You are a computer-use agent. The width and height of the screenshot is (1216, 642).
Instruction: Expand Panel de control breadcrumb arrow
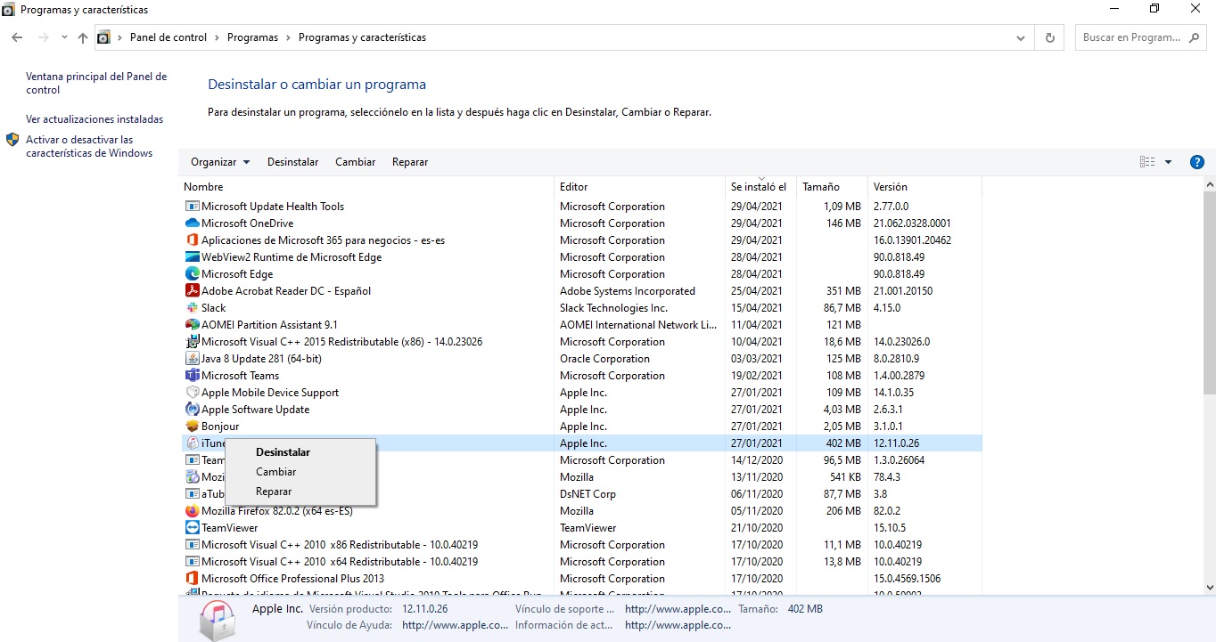[x=217, y=37]
